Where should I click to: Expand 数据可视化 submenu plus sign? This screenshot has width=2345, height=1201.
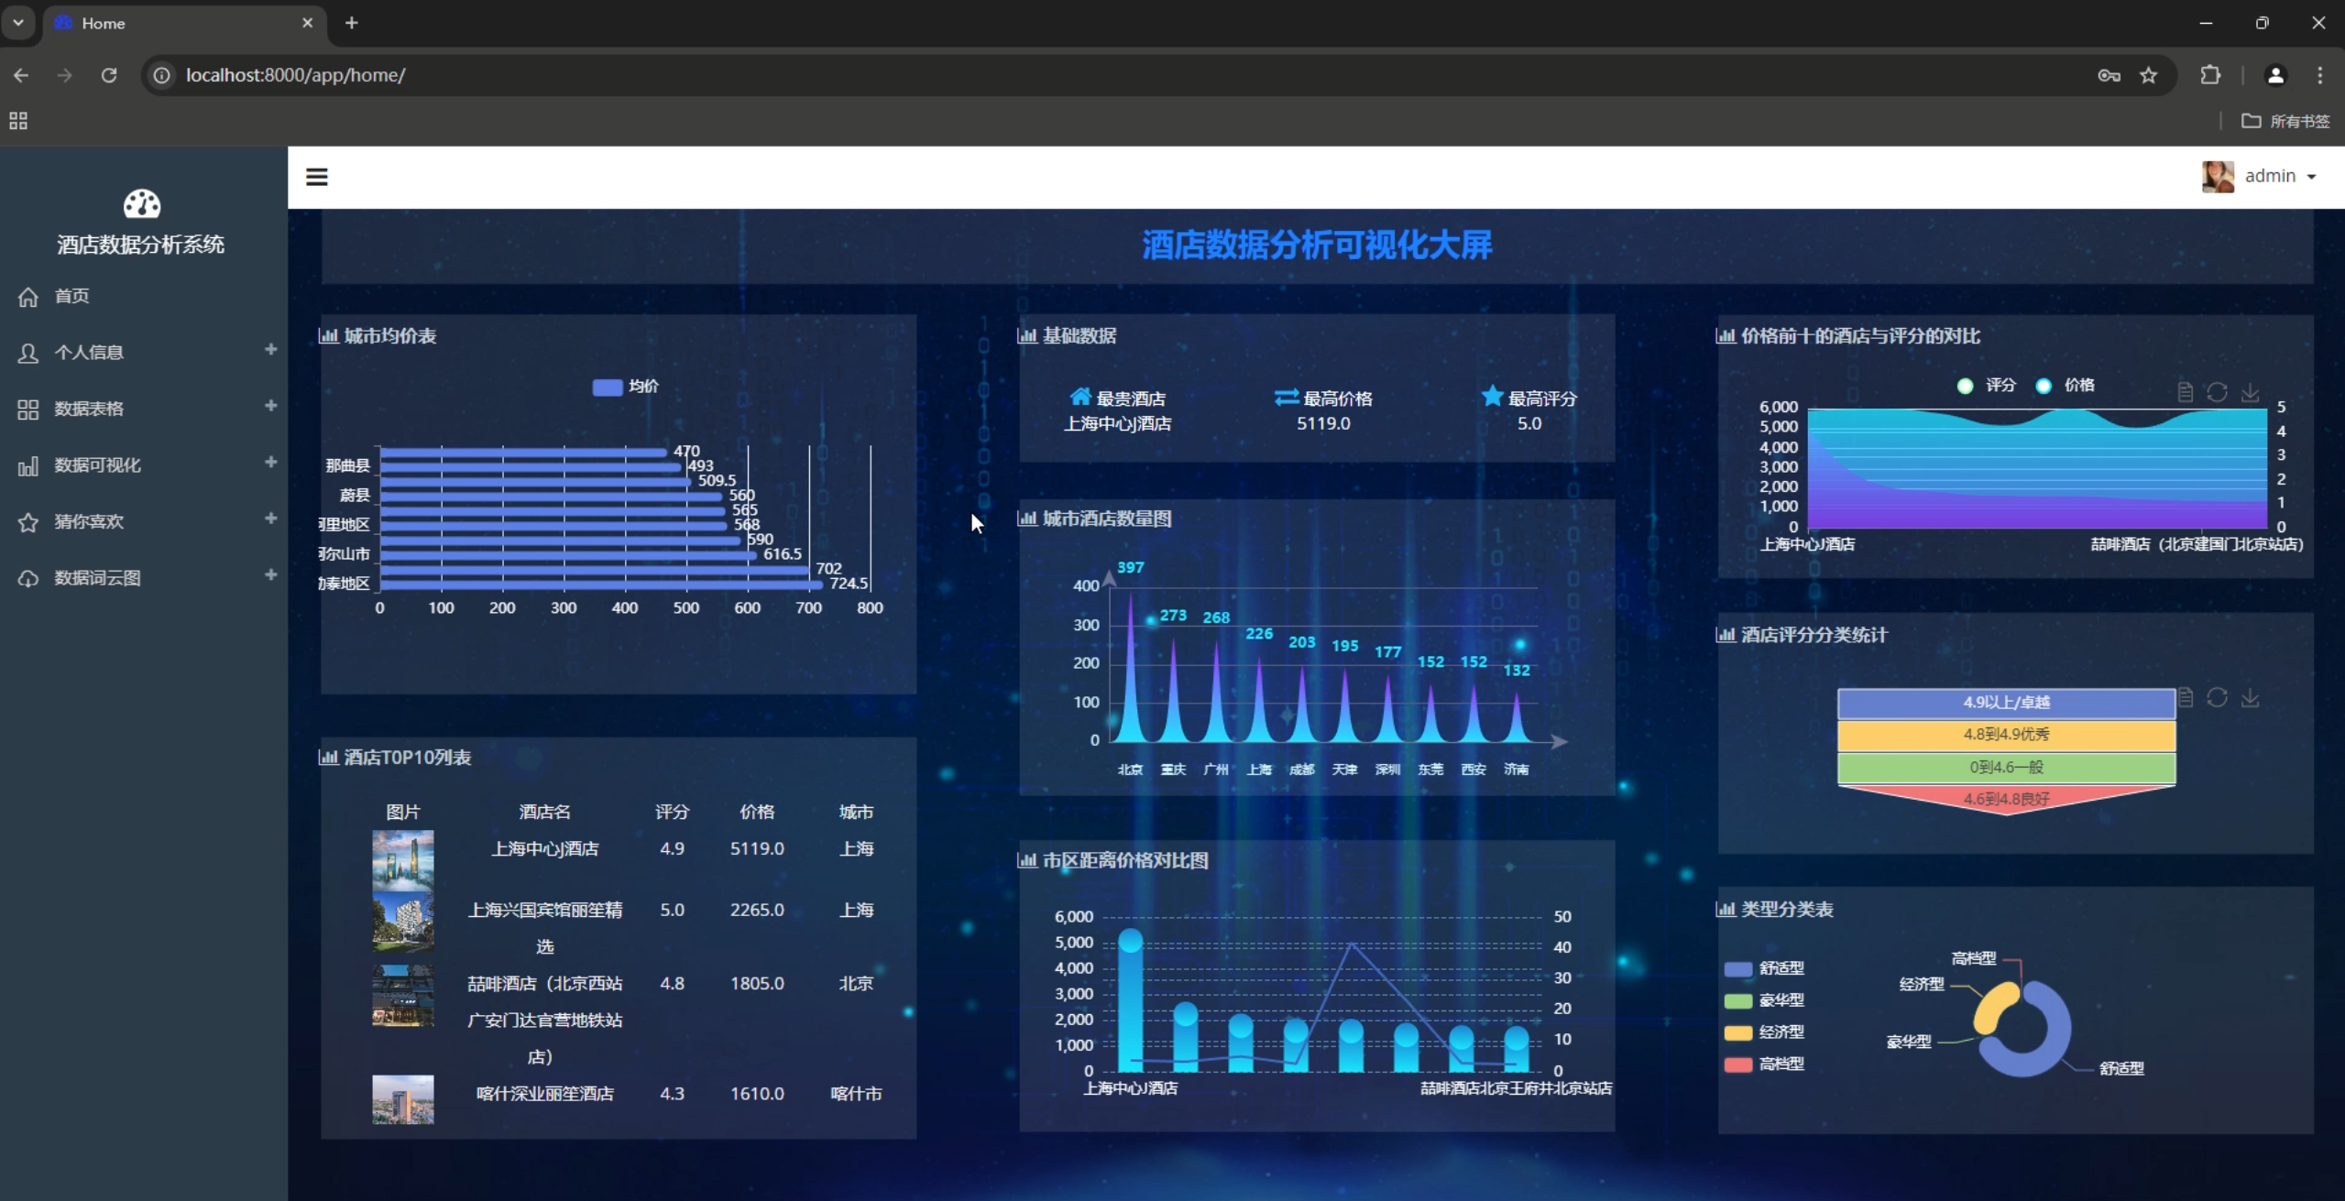coord(270,462)
